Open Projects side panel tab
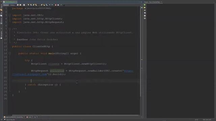 click(x=1, y=7)
